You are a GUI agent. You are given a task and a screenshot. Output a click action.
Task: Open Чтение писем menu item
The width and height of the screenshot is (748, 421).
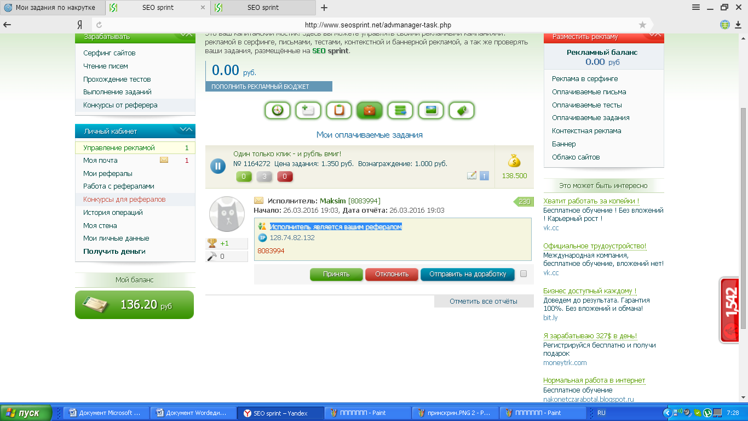point(106,66)
